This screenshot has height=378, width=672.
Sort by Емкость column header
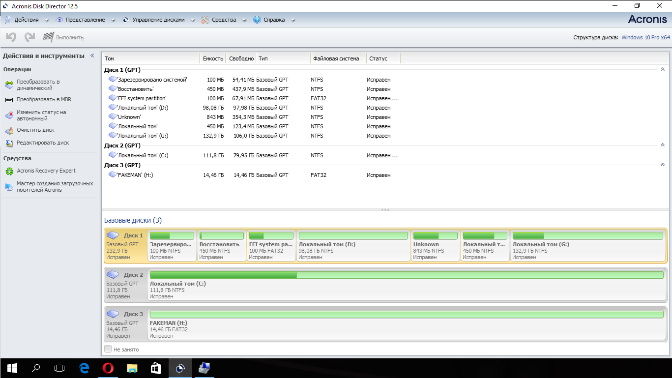[x=213, y=58]
